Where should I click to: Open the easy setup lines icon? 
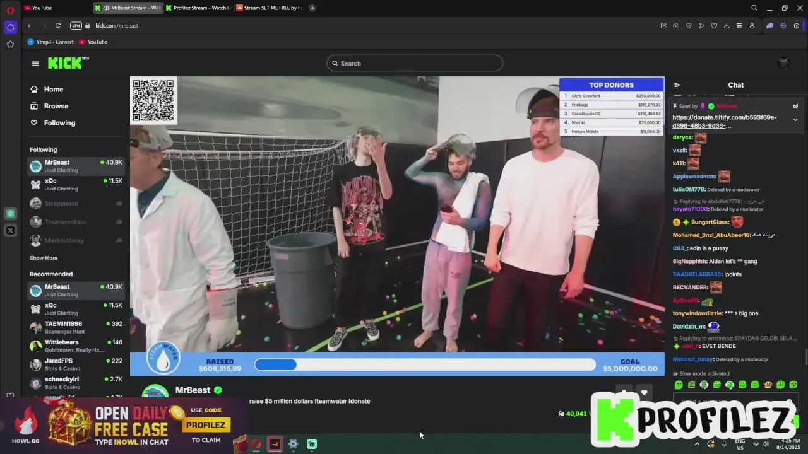coord(739,26)
